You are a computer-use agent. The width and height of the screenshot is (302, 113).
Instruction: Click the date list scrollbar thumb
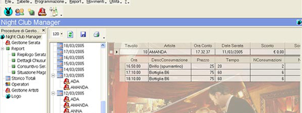[x=103, y=107]
